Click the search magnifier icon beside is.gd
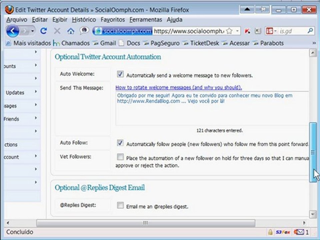The image size is (320, 240). coord(310,31)
